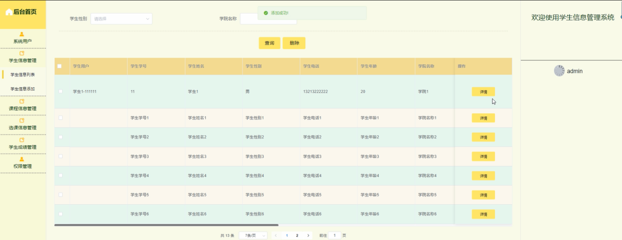Open the 学生性别 dropdown
Screen dimensions: 622x240
(122, 19)
